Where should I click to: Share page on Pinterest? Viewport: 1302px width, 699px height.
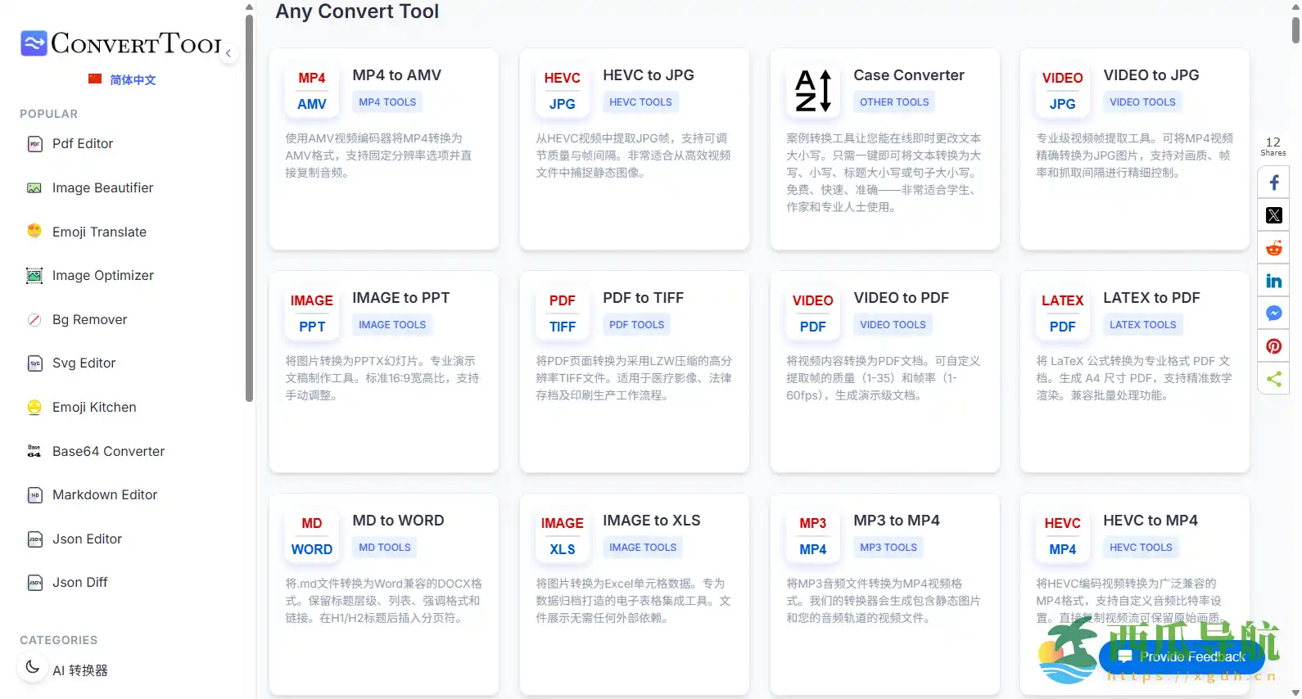click(x=1273, y=346)
